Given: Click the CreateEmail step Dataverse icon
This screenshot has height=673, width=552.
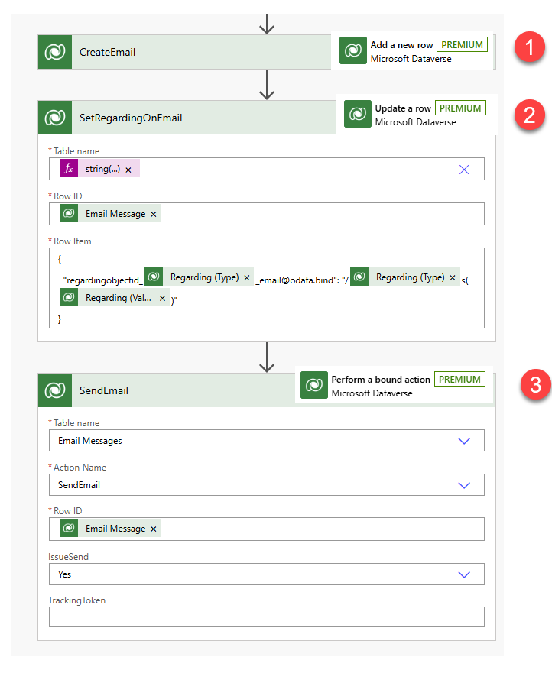Looking at the screenshot, I should (55, 52).
